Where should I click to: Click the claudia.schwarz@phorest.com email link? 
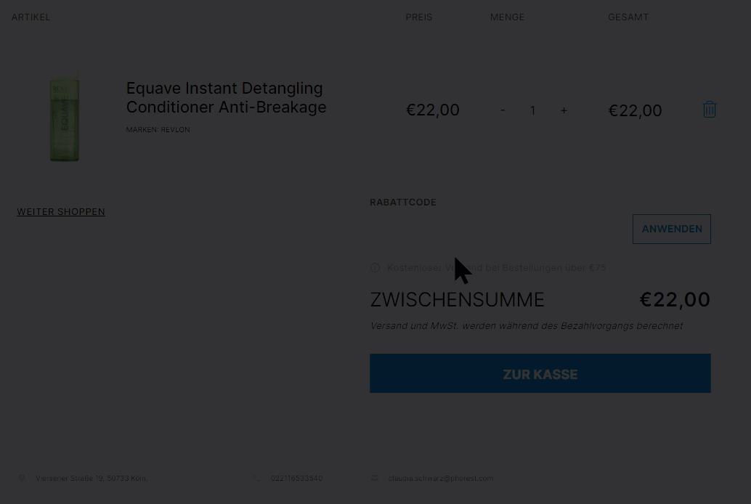tap(441, 478)
